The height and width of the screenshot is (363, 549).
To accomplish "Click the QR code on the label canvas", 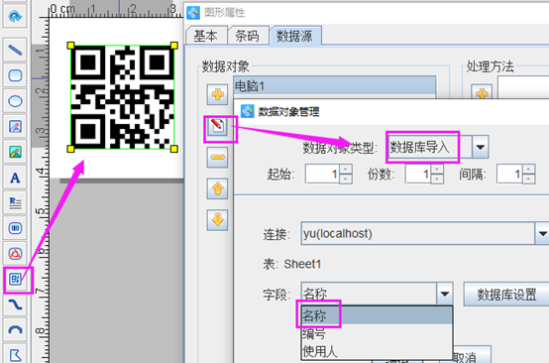I will pos(123,97).
